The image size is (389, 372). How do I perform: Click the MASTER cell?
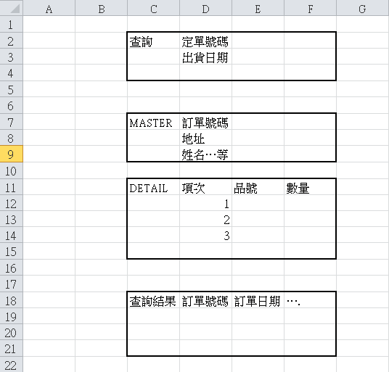[x=154, y=122]
